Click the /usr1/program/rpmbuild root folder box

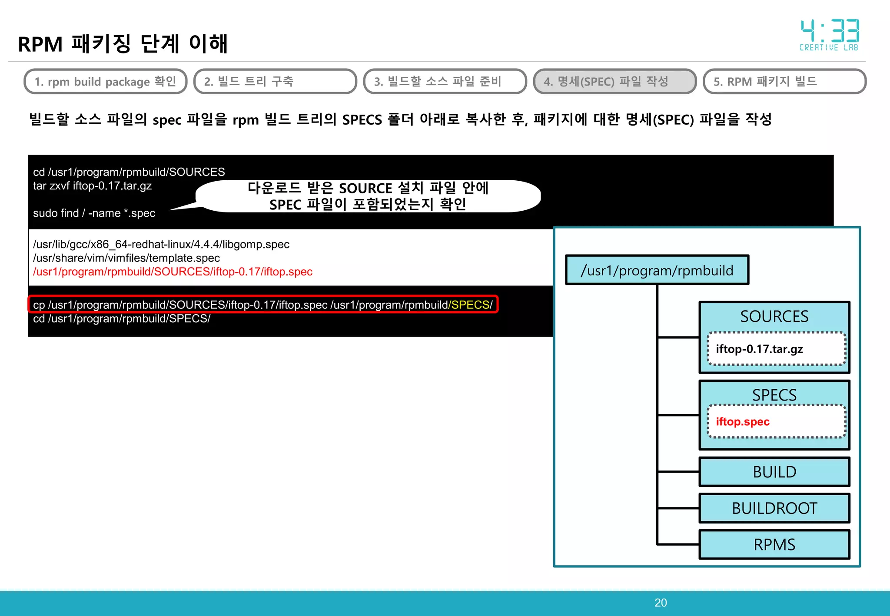coord(657,270)
